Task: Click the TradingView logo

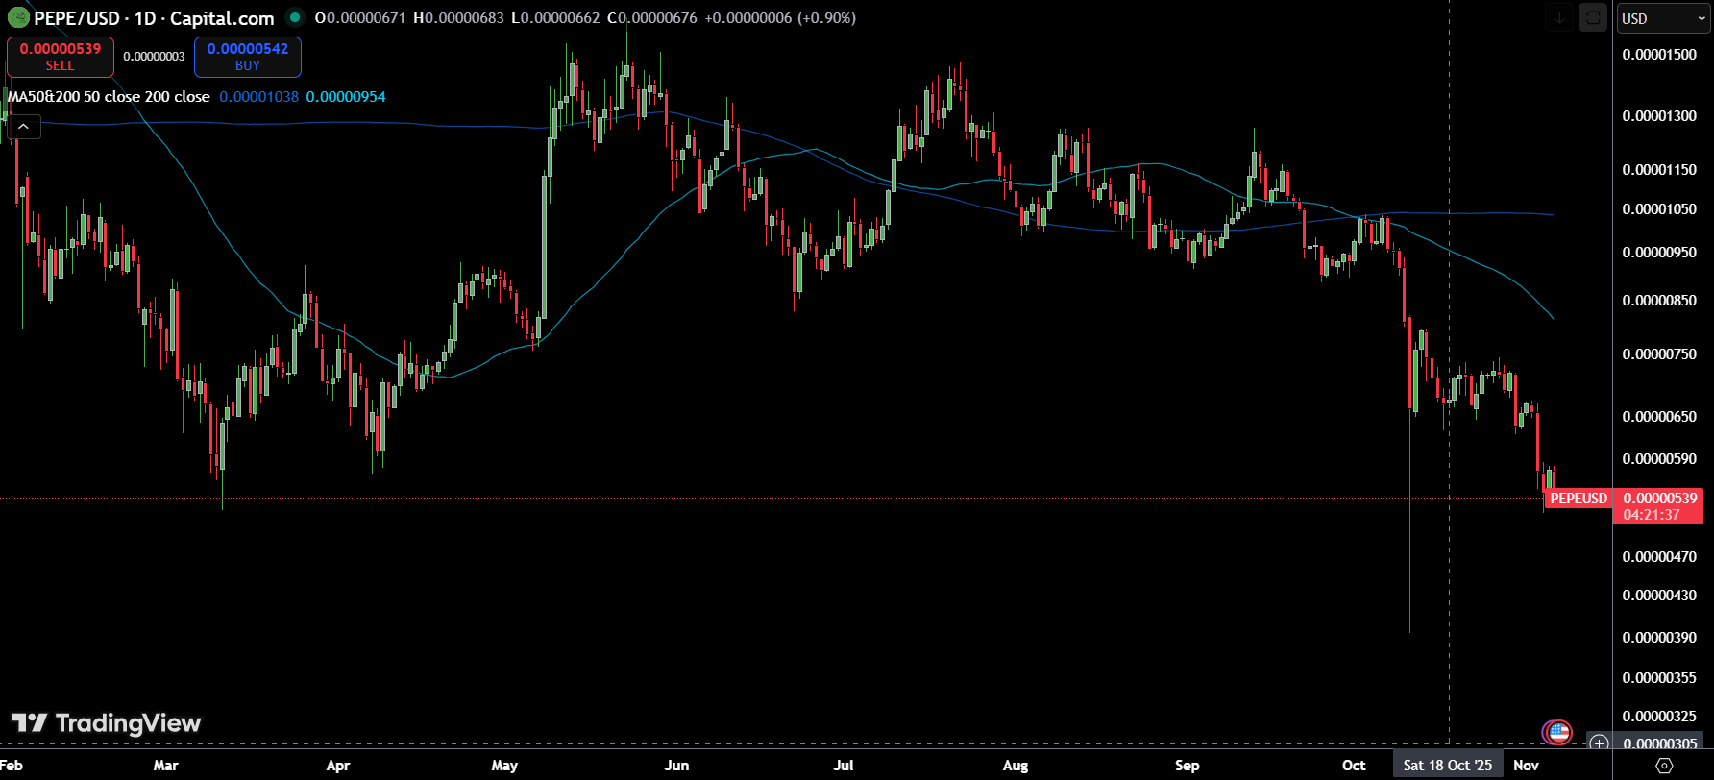Action: tap(106, 723)
